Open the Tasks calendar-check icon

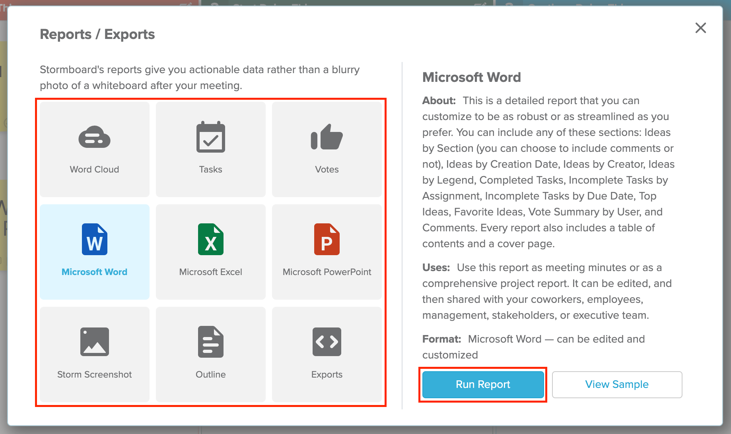coord(211,137)
